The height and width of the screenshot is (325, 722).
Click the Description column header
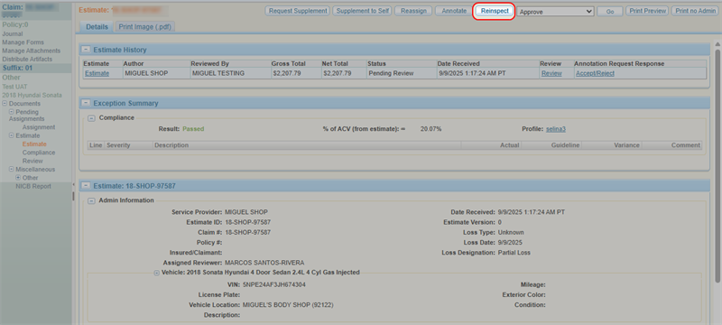(x=171, y=145)
